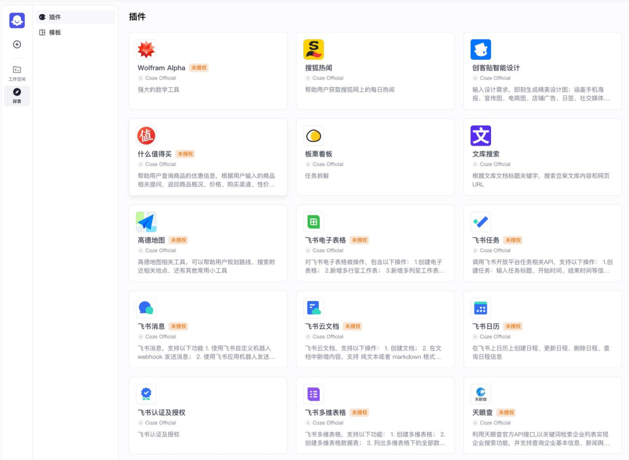The width and height of the screenshot is (629, 460).
Task: Click the 什么值得买 plugin icon
Action: [x=146, y=135]
